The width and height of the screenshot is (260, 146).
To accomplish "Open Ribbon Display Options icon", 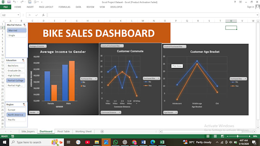I will tap(240, 2).
